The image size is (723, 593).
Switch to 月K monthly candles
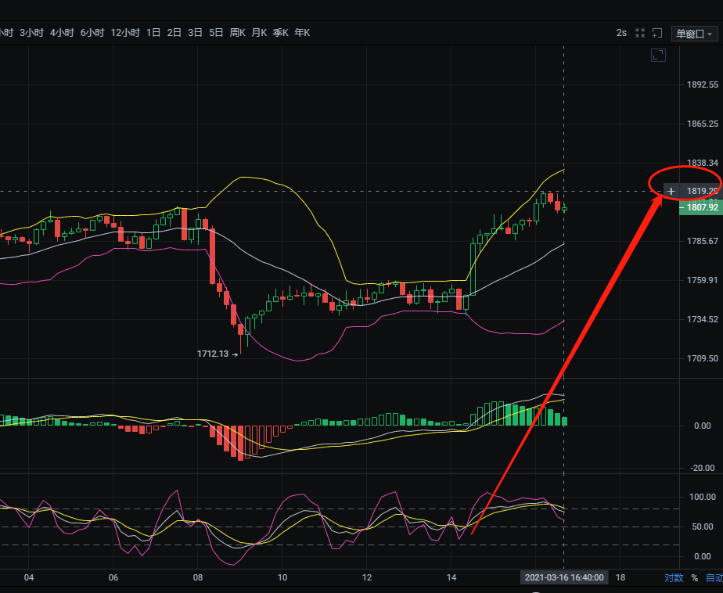[x=259, y=33]
